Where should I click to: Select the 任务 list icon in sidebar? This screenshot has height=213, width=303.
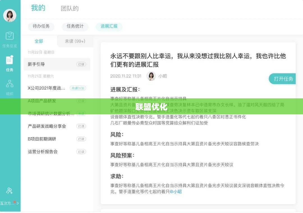10,60
